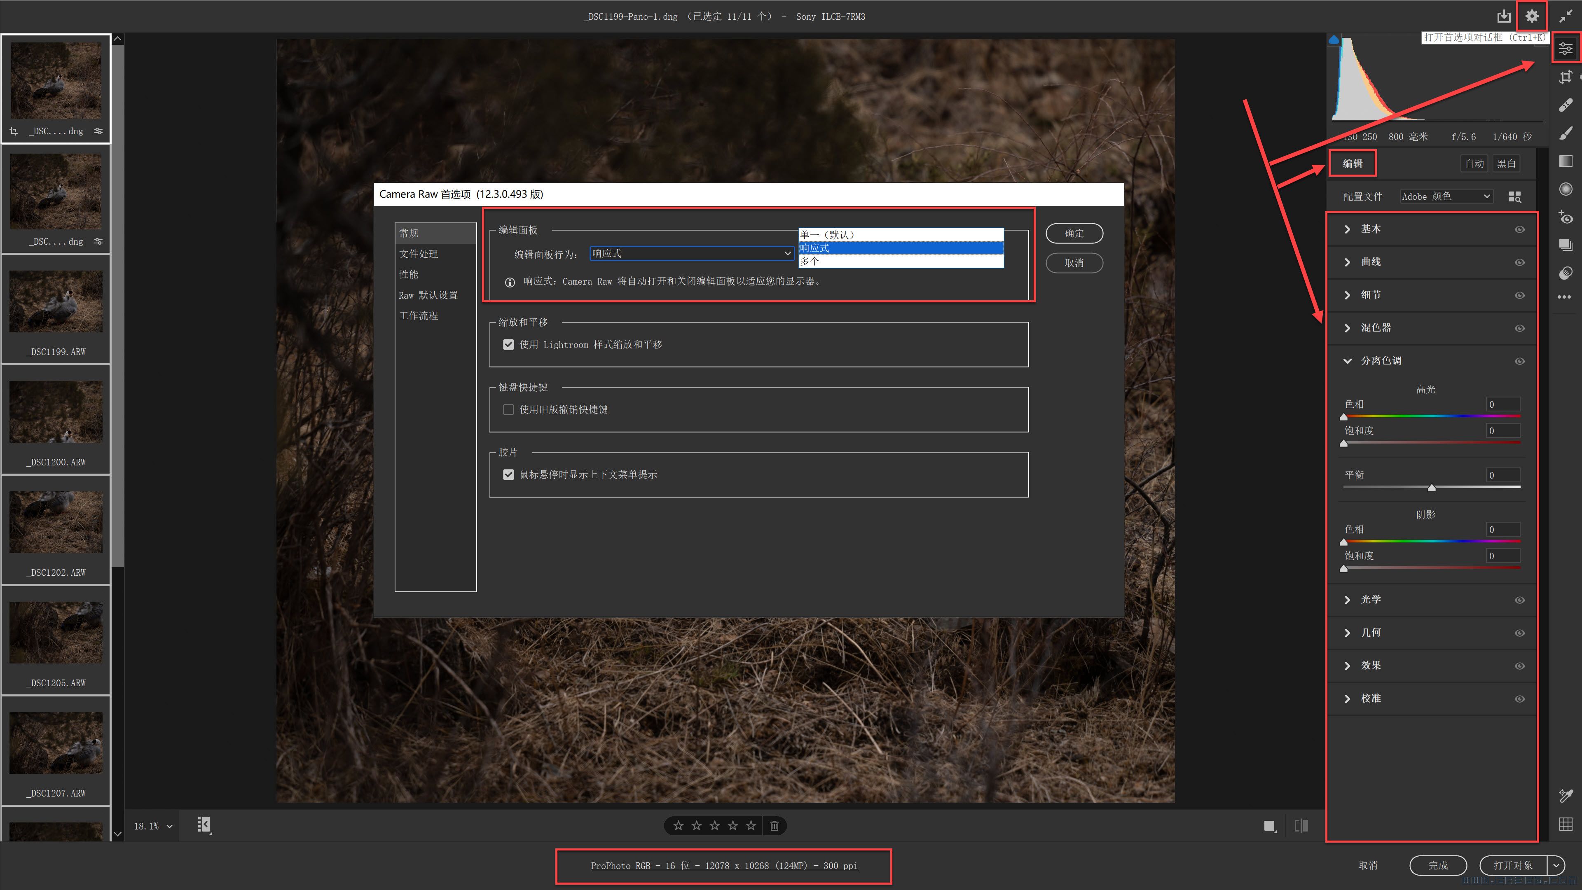Open the 文件处理 preferences category
The image size is (1582, 890).
418,254
